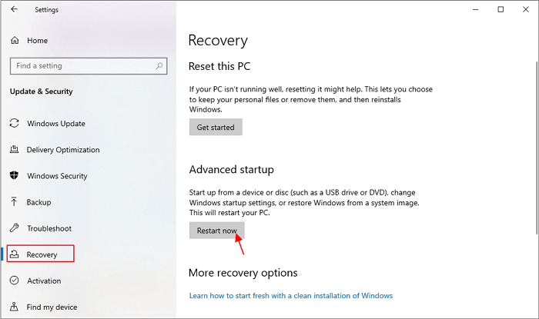The height and width of the screenshot is (319, 539).
Task: Click the Windows Security shield icon
Action: click(x=14, y=176)
